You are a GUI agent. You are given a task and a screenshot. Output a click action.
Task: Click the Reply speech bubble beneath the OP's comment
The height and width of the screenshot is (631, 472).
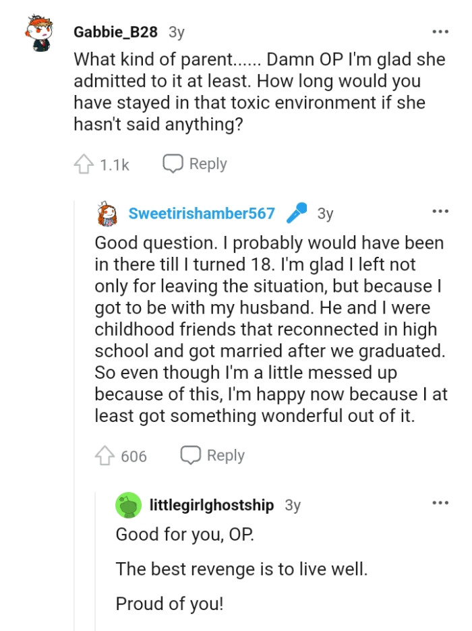(x=191, y=456)
